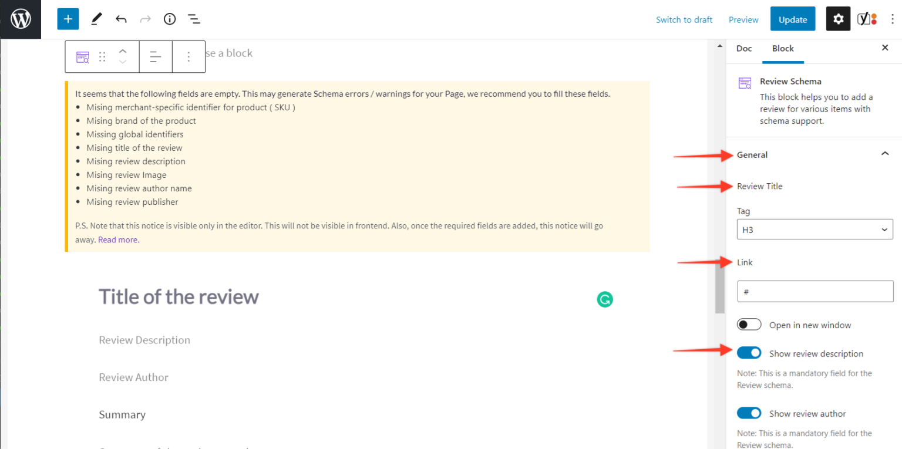Open the list view outline icon
This screenshot has width=902, height=449.
coord(194,19)
